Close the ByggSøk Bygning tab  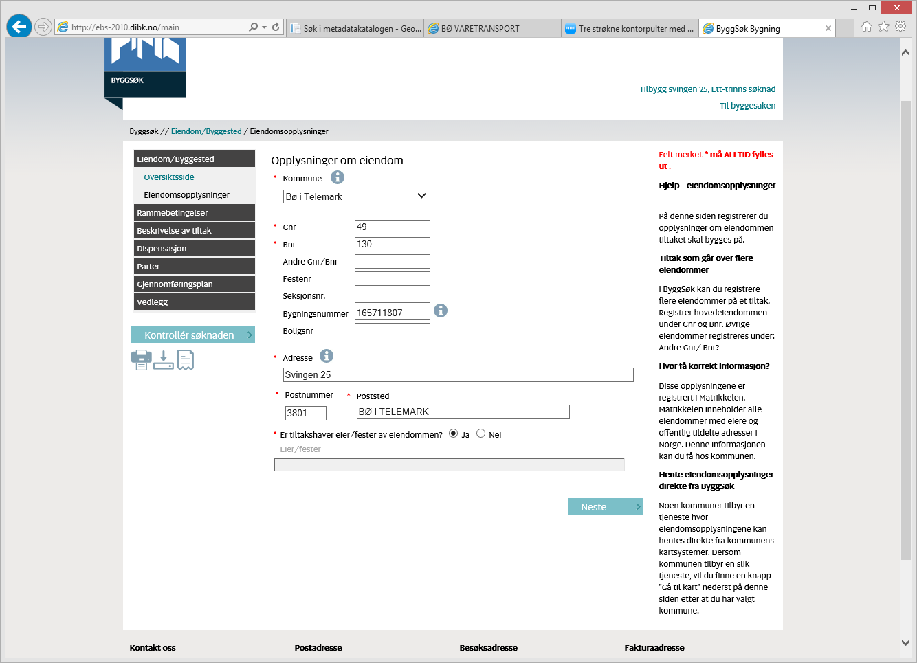pyautogui.click(x=828, y=28)
